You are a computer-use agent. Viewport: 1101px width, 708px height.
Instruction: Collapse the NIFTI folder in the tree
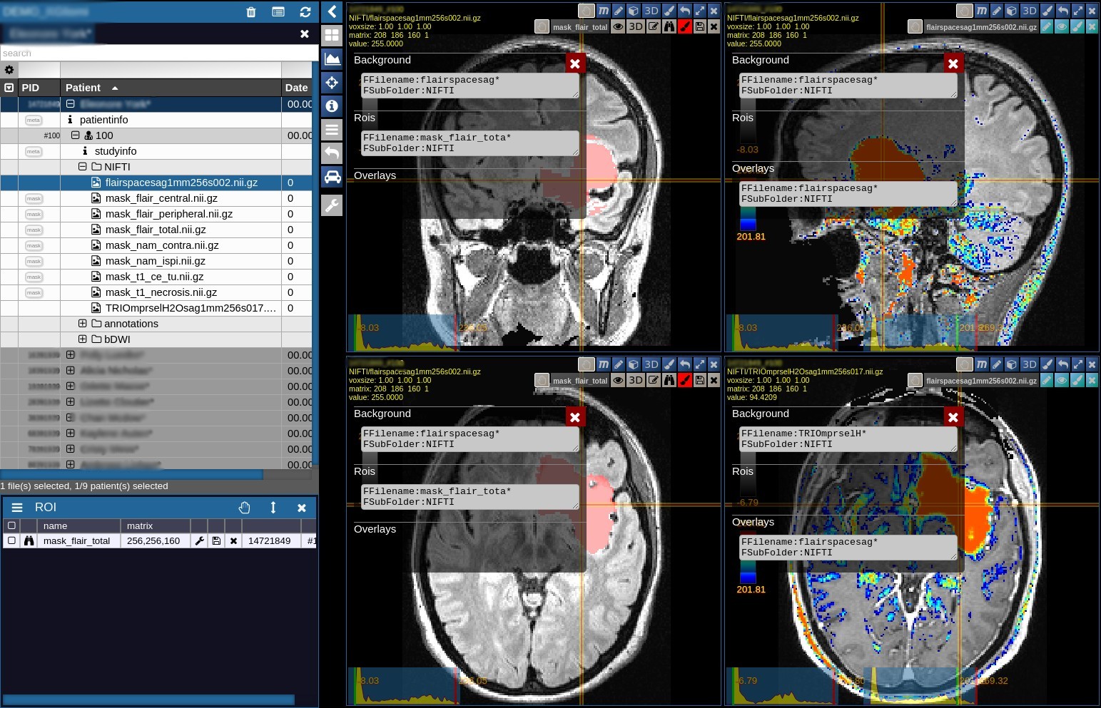[83, 167]
